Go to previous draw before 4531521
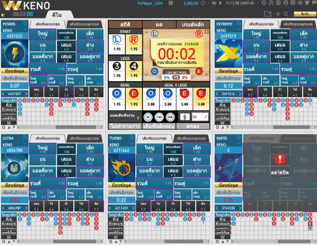 click(3, 94)
